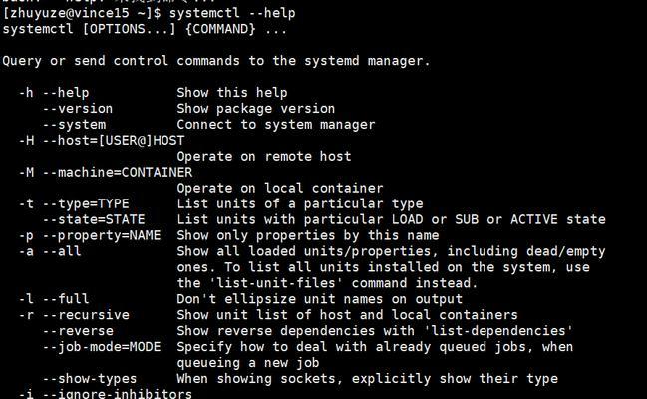
Task: Click the 'Operate on local container' description
Action: 280,188
